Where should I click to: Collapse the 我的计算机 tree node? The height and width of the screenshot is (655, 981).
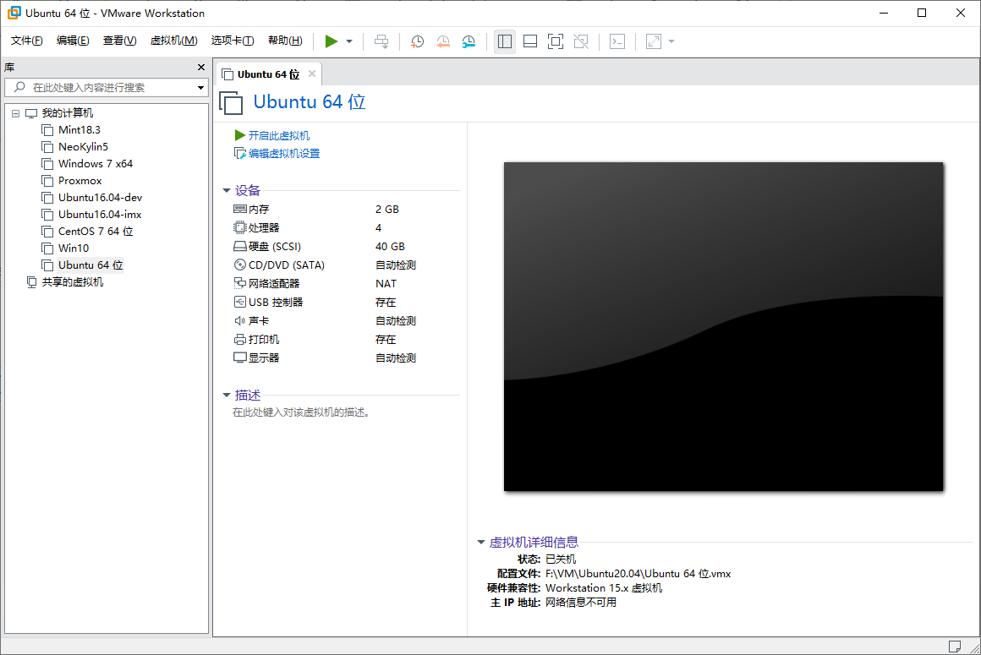pos(14,112)
